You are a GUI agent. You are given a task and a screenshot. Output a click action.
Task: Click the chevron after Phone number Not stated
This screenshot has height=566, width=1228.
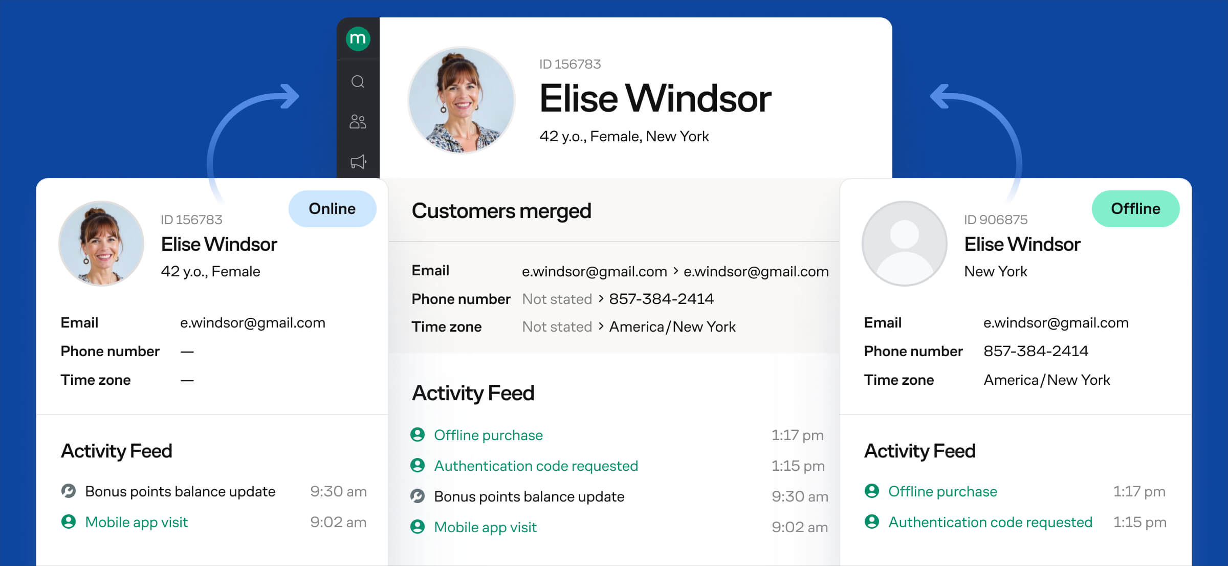(x=601, y=298)
